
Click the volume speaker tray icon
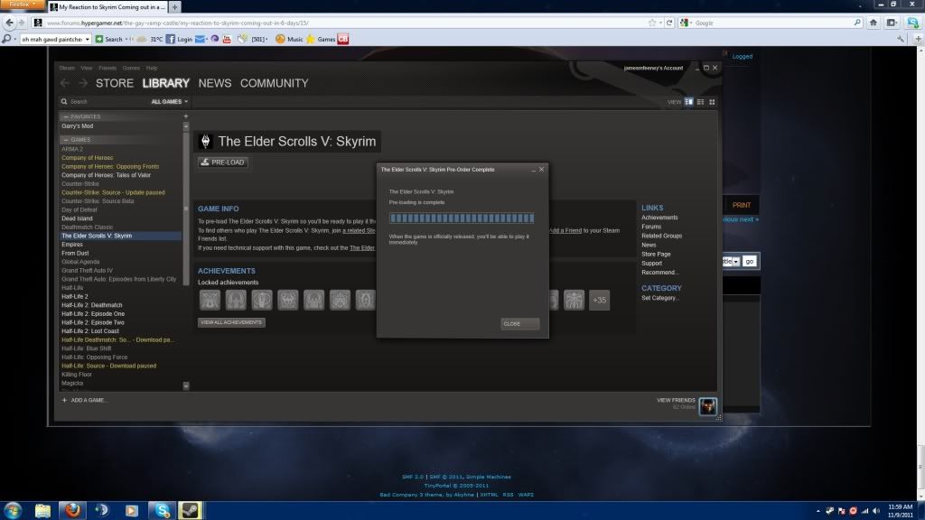click(876, 511)
